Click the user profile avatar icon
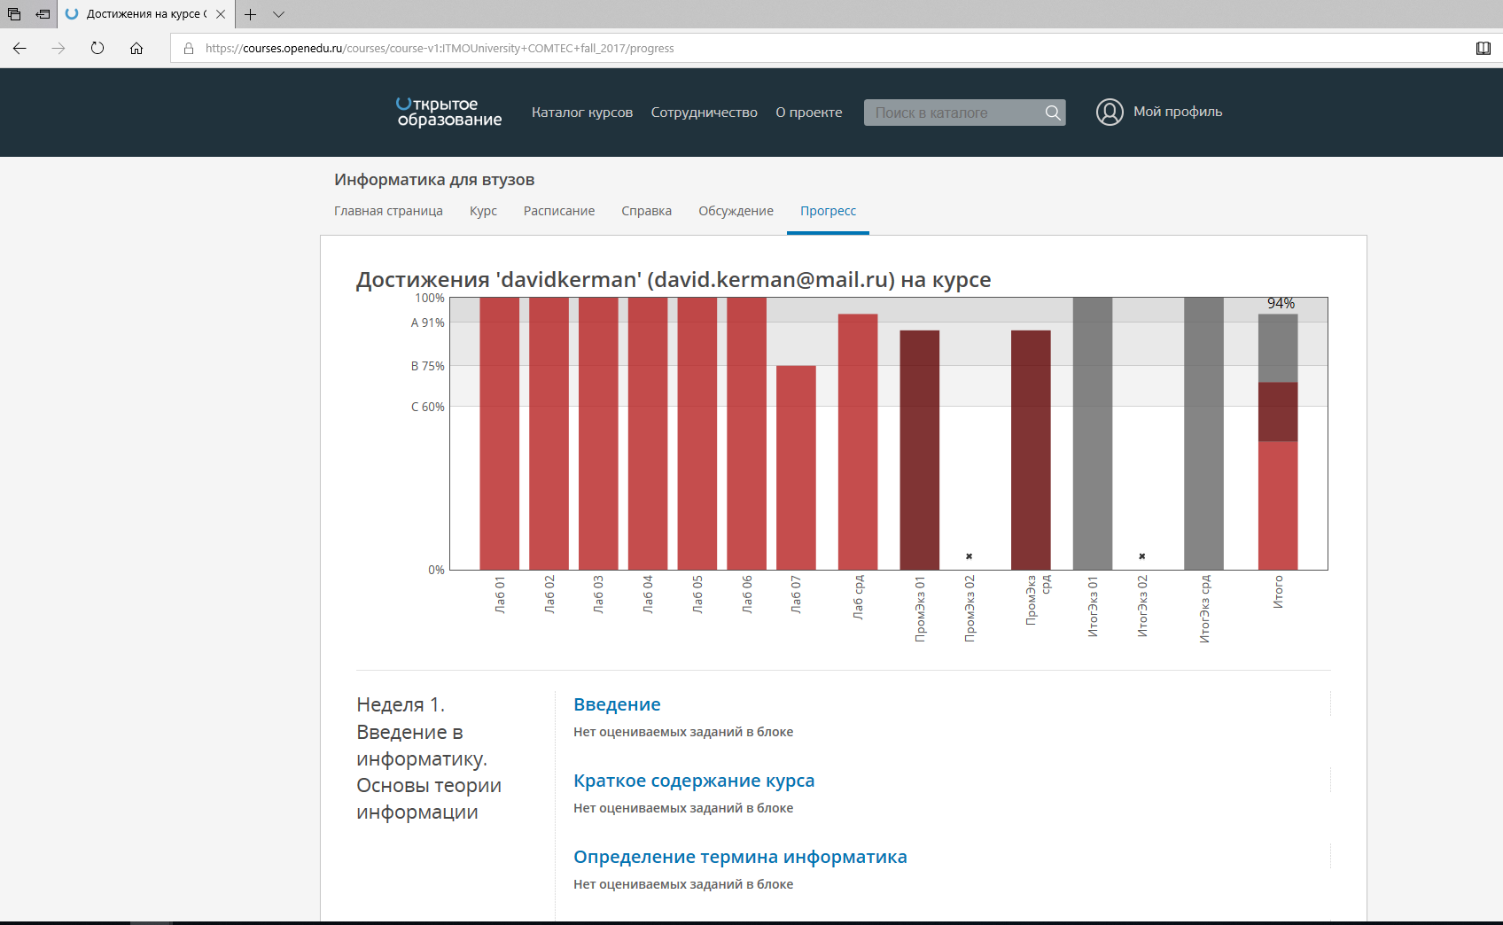The width and height of the screenshot is (1503, 925). point(1110,112)
